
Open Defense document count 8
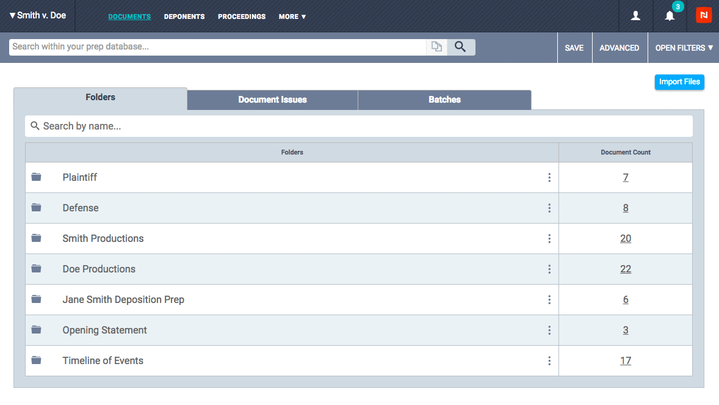coord(626,208)
